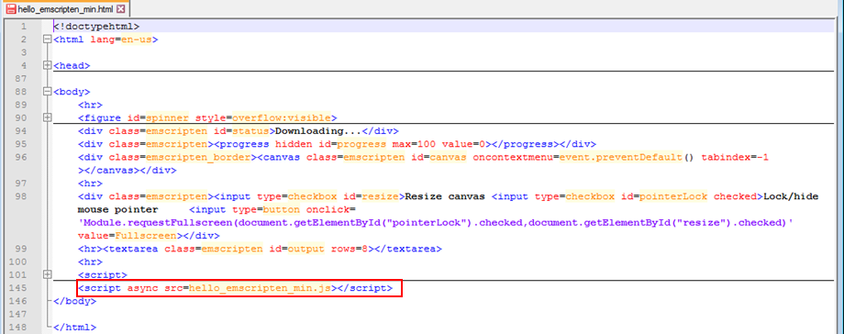844x334 pixels.
Task: Collapse the body tag fold on line 88
Action: (x=48, y=92)
